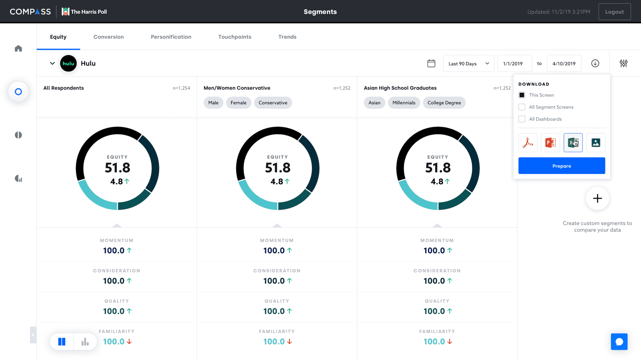This screenshot has height=360, width=641.
Task: Open the chat support bubble
Action: tap(619, 342)
